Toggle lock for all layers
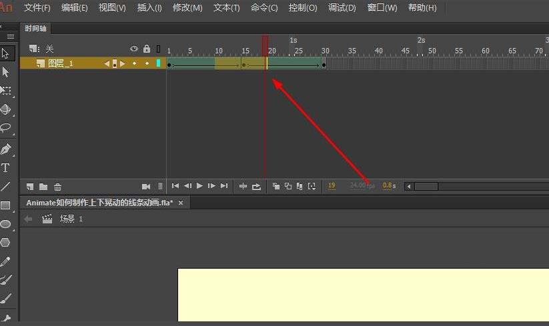This screenshot has width=549, height=326. [147, 49]
